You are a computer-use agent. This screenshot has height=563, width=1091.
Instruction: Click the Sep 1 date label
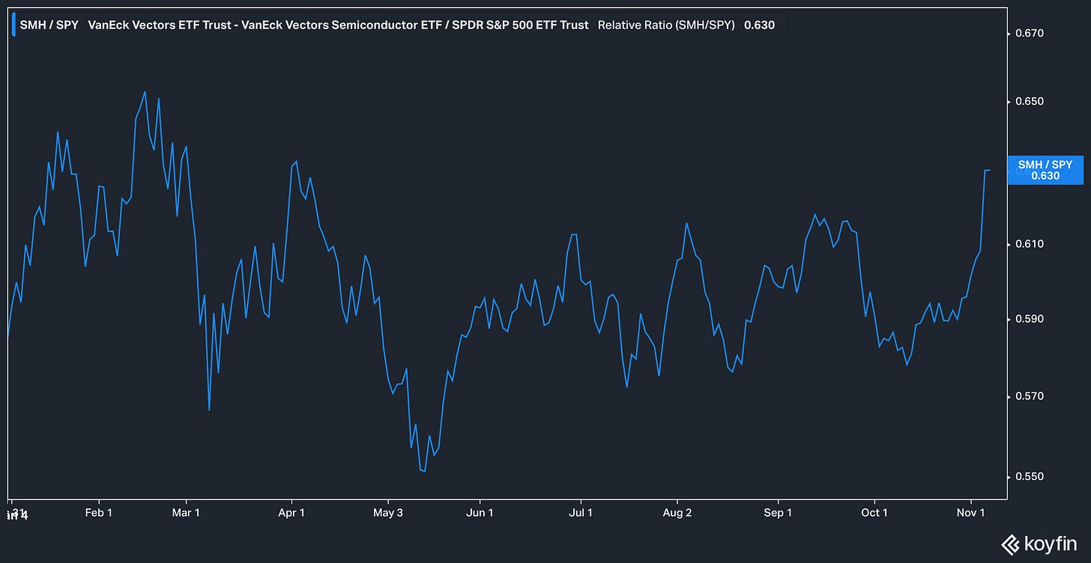(778, 513)
